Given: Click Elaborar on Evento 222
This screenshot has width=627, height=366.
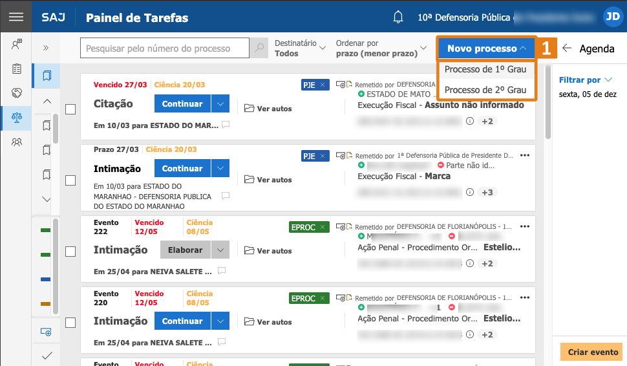Looking at the screenshot, I should 185,250.
